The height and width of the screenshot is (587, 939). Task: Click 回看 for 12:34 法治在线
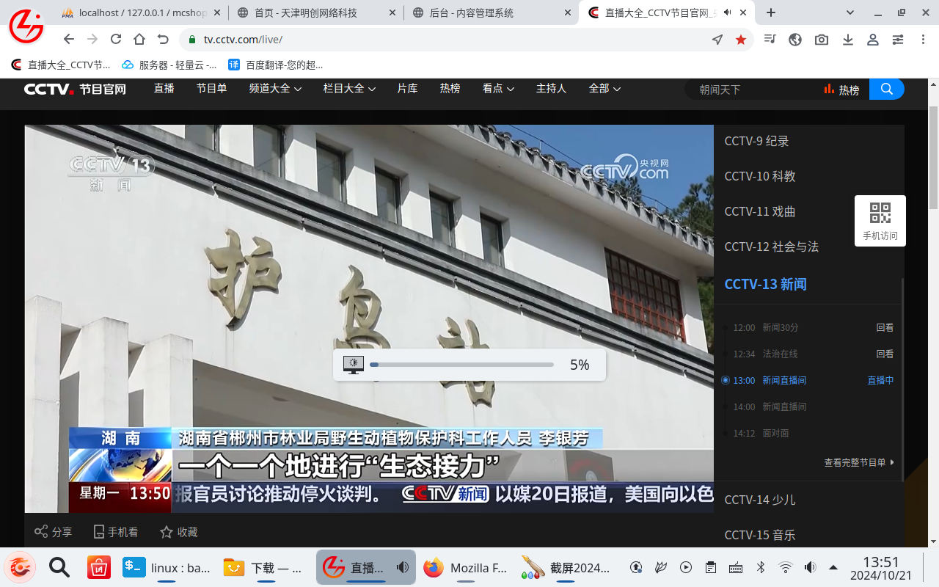click(885, 354)
